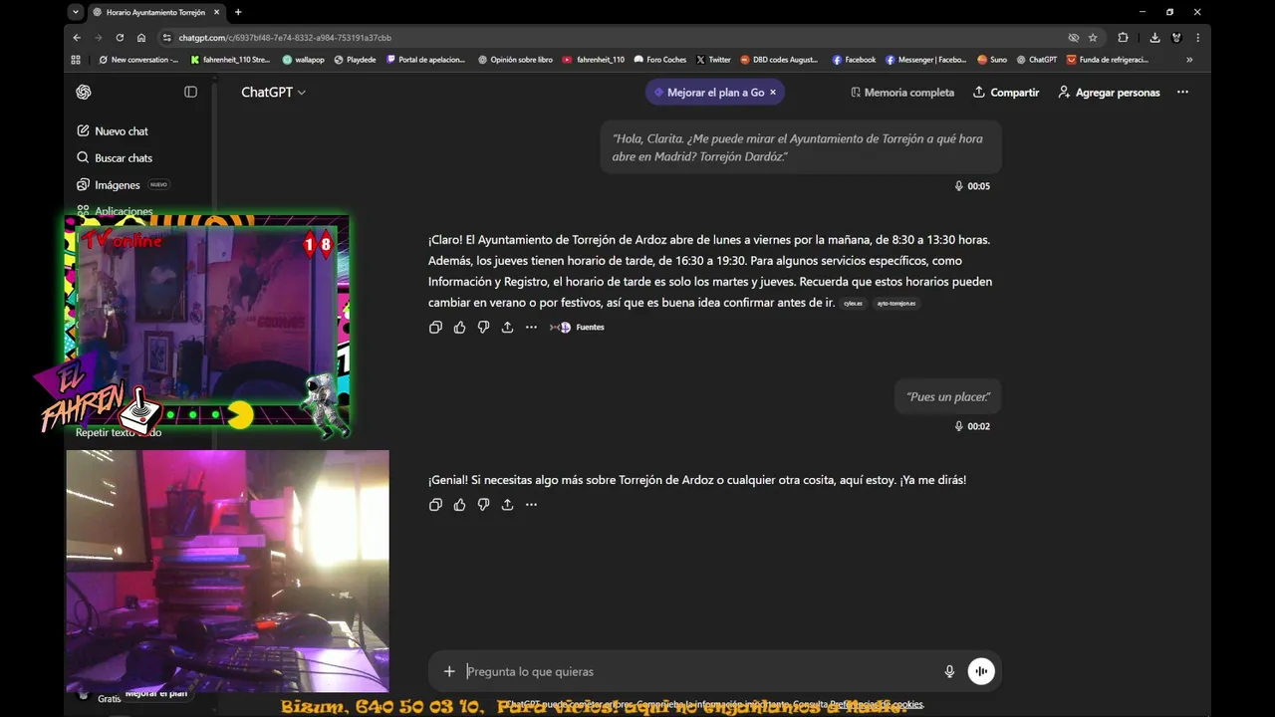The image size is (1275, 717).
Task: Dislike the ¡Genial! response
Action: (483, 505)
